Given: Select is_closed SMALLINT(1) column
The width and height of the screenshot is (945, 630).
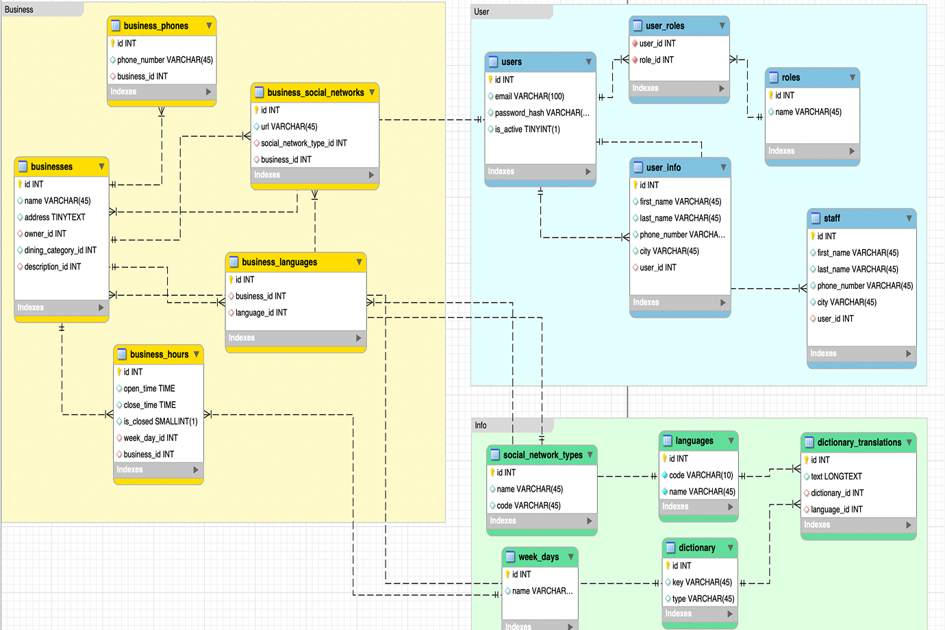Looking at the screenshot, I should click(158, 421).
